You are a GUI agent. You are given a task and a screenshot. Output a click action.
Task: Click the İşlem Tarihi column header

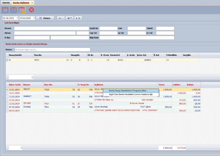(x=15, y=85)
